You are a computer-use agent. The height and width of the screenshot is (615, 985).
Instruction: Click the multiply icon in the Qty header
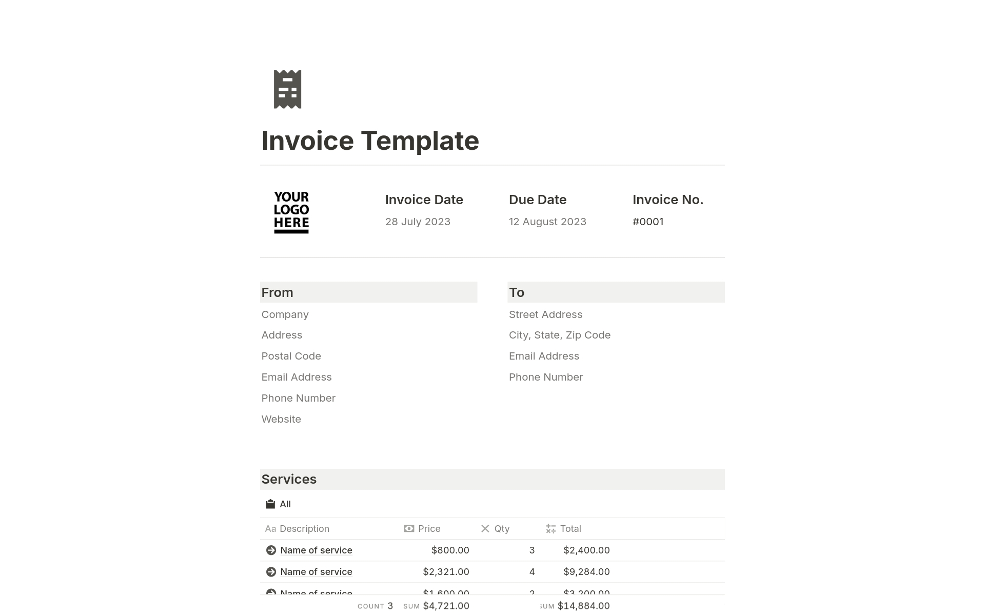(x=485, y=529)
